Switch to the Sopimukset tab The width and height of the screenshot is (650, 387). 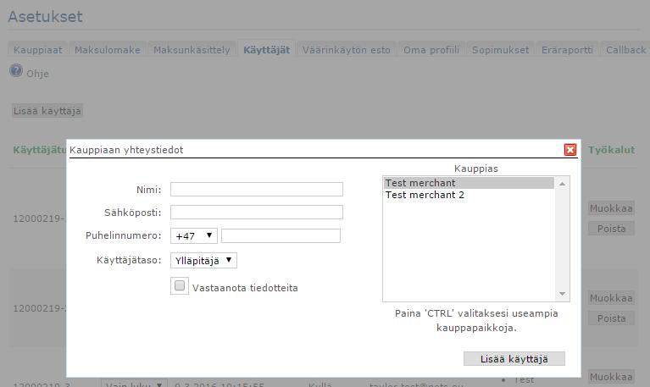(x=500, y=50)
